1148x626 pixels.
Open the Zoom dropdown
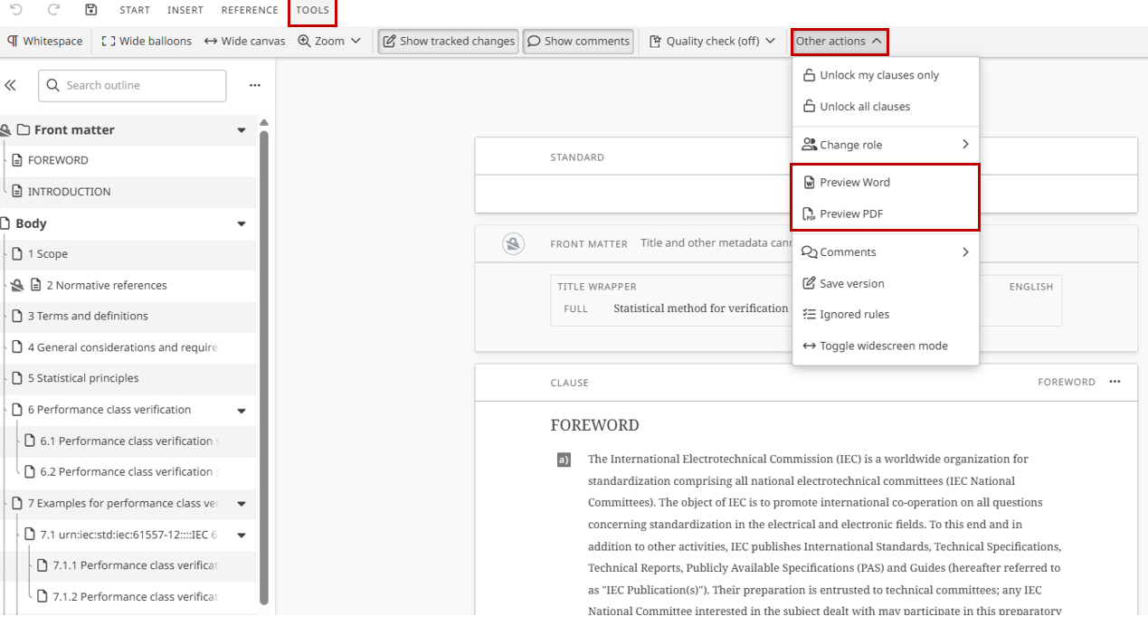[329, 41]
